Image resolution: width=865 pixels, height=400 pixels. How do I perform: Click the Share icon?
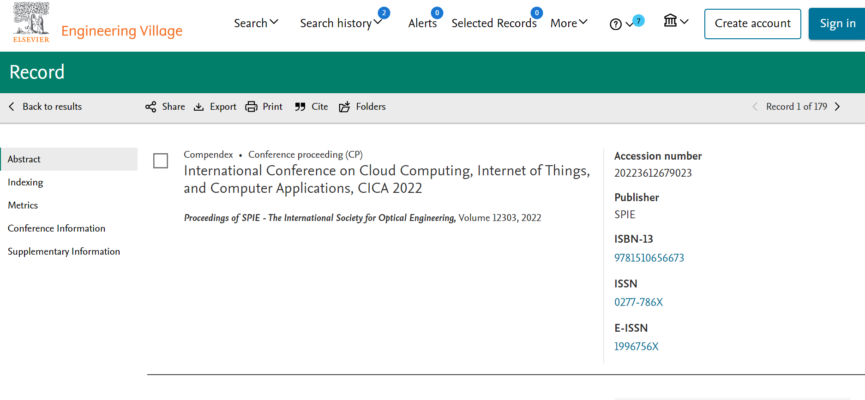(x=150, y=107)
